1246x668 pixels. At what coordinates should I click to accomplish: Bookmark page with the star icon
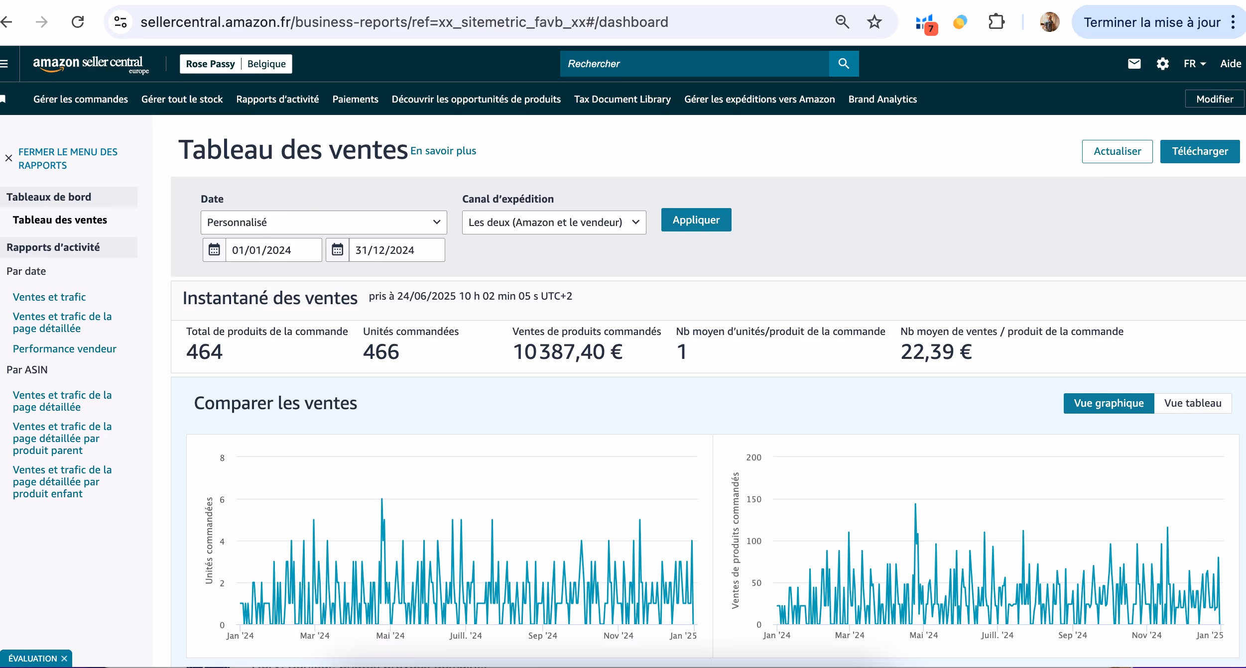pyautogui.click(x=874, y=22)
